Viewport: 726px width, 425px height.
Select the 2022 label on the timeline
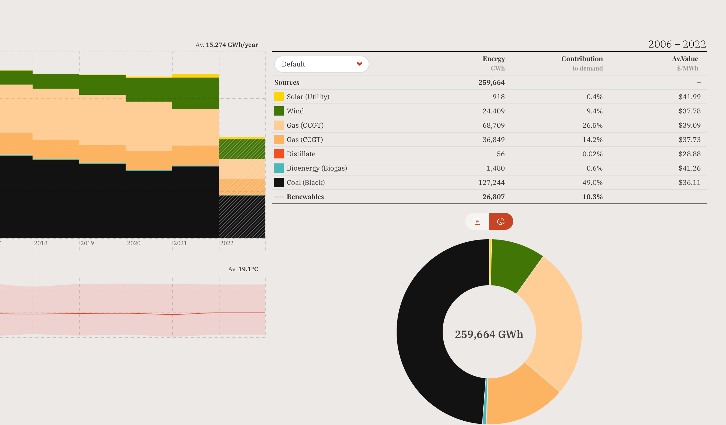click(x=227, y=243)
